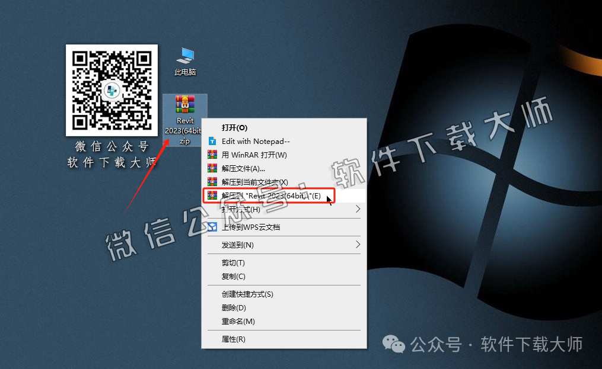Click the QR code image on the desktop

[x=112, y=90]
